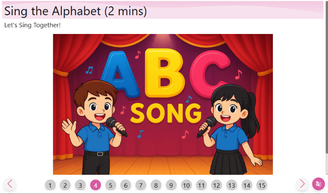Image resolution: width=328 pixels, height=194 pixels.
Task: Go to the previous slide arrow
Action: point(10,184)
